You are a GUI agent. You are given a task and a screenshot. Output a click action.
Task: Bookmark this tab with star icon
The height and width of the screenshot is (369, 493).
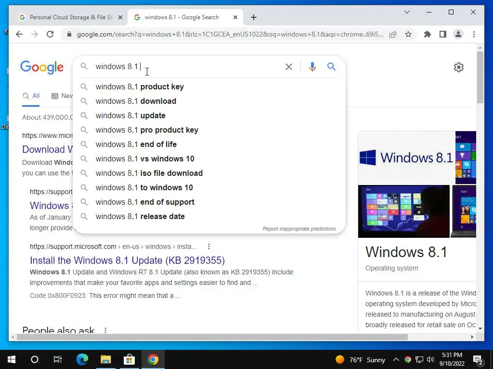click(x=408, y=34)
